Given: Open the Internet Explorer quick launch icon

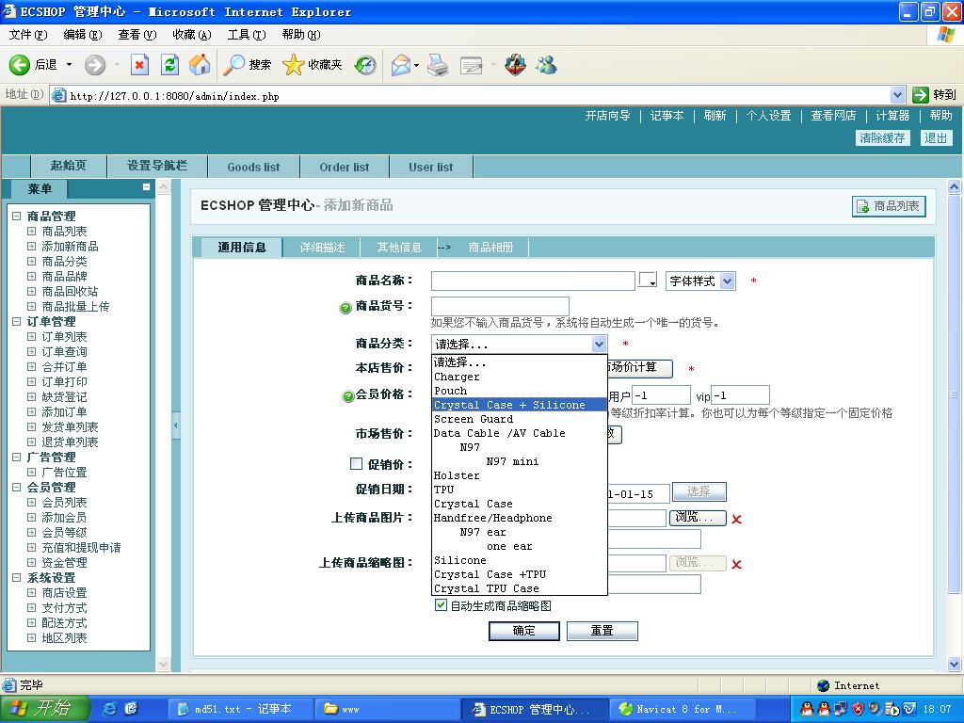Looking at the screenshot, I should point(110,709).
